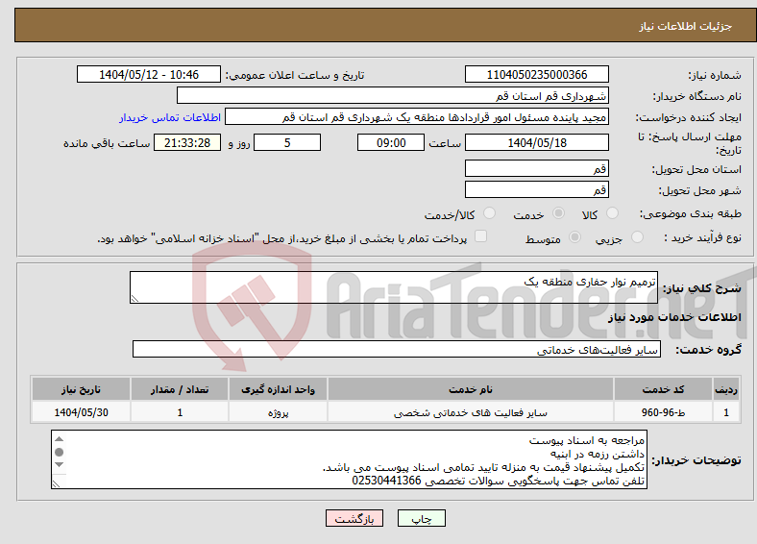Image resolution: width=757 pixels, height=544 pixels.
Task: Toggle the اسناد خزانه اسلامی payment checkbox
Action: 480,235
